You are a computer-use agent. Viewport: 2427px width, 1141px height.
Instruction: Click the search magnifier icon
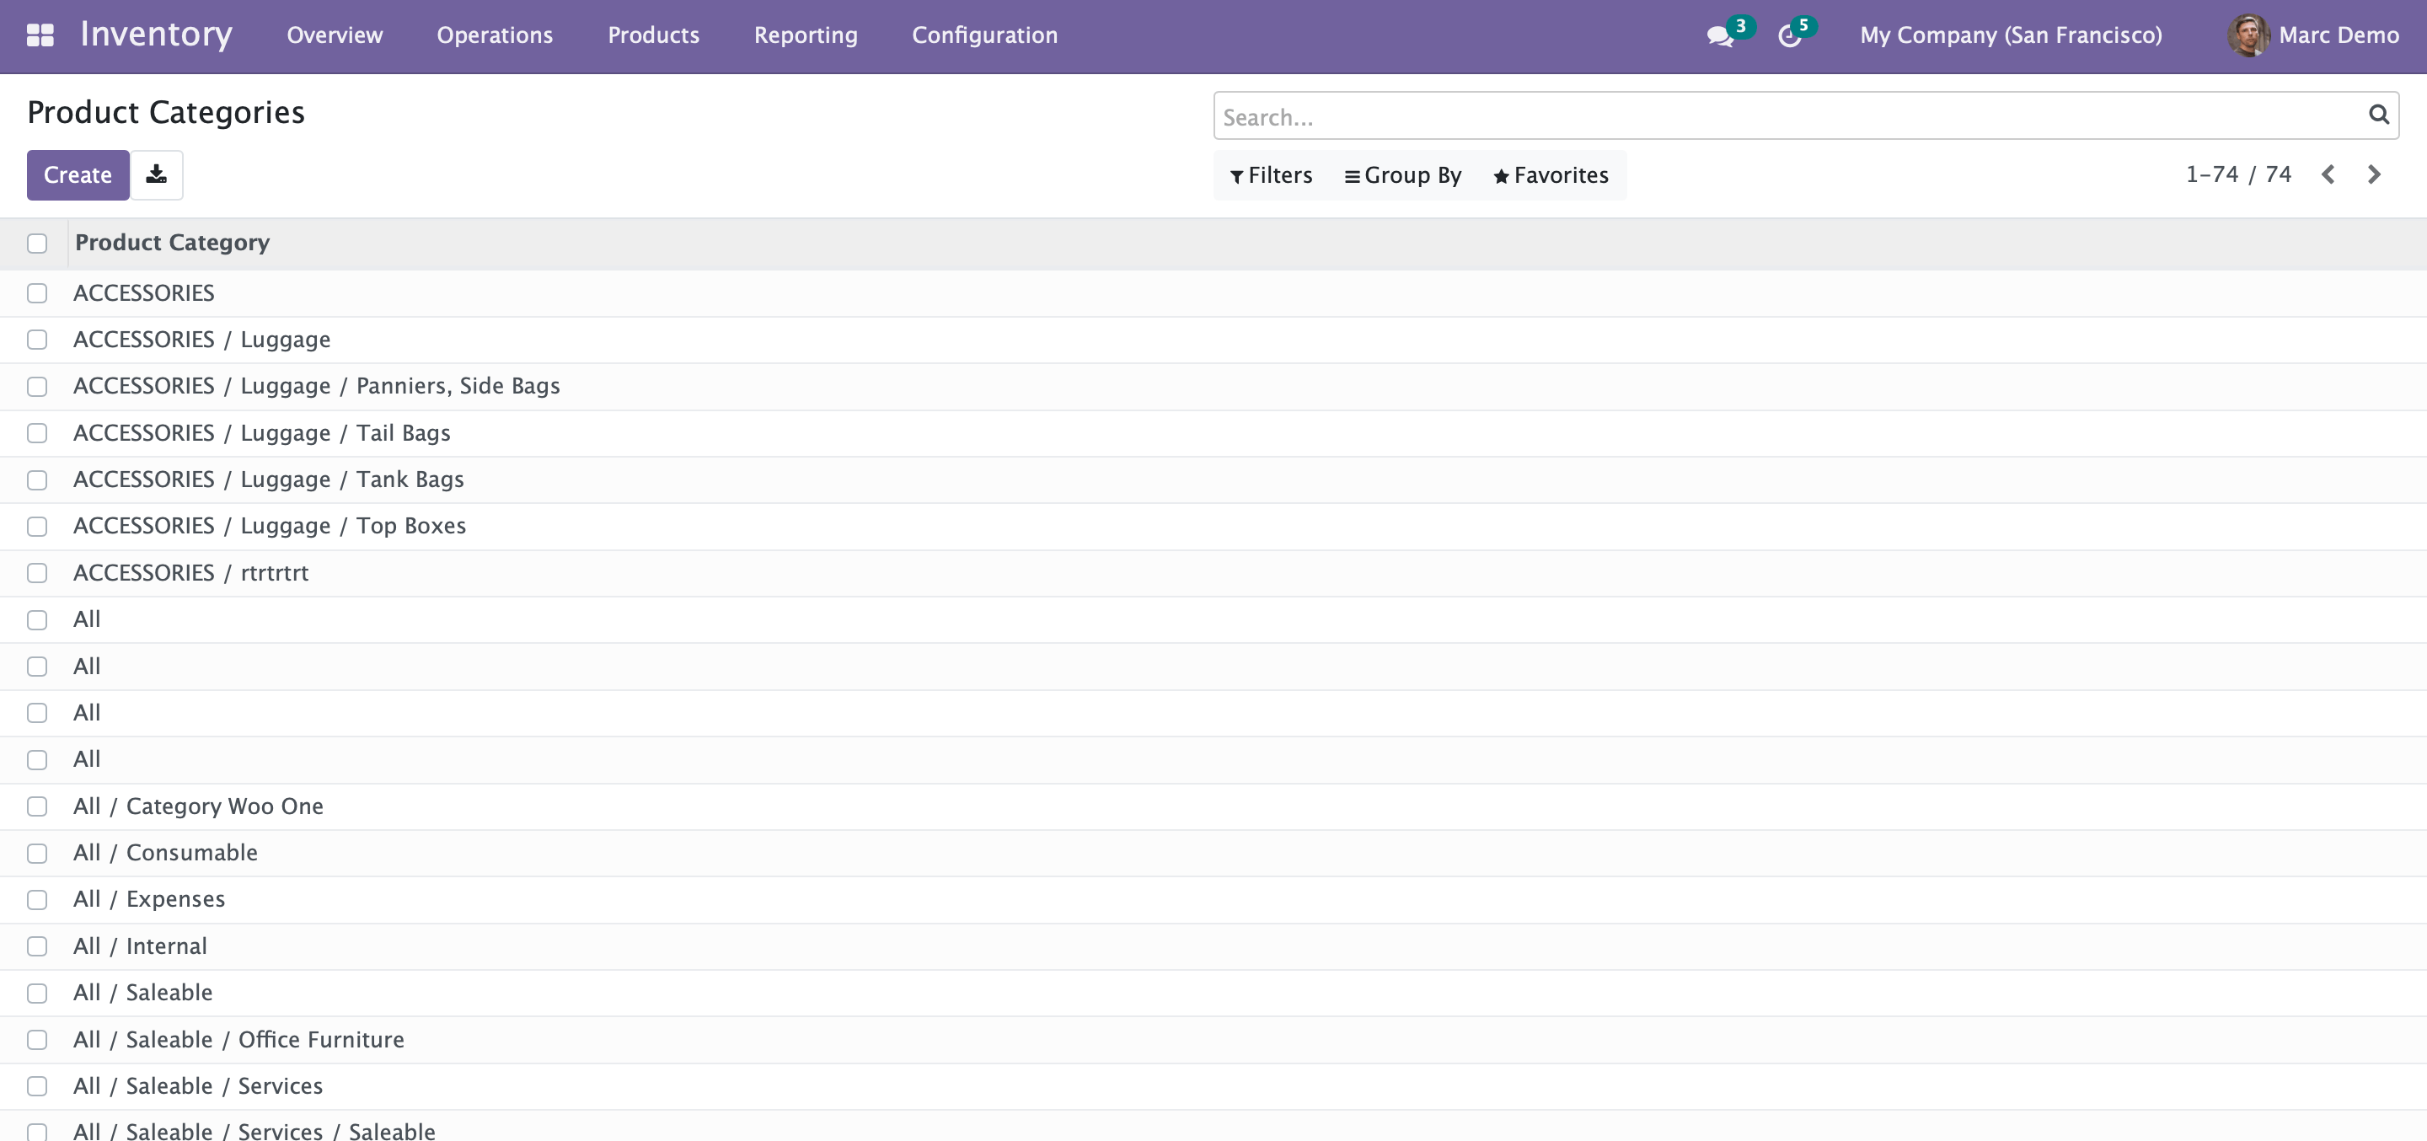pos(2377,115)
